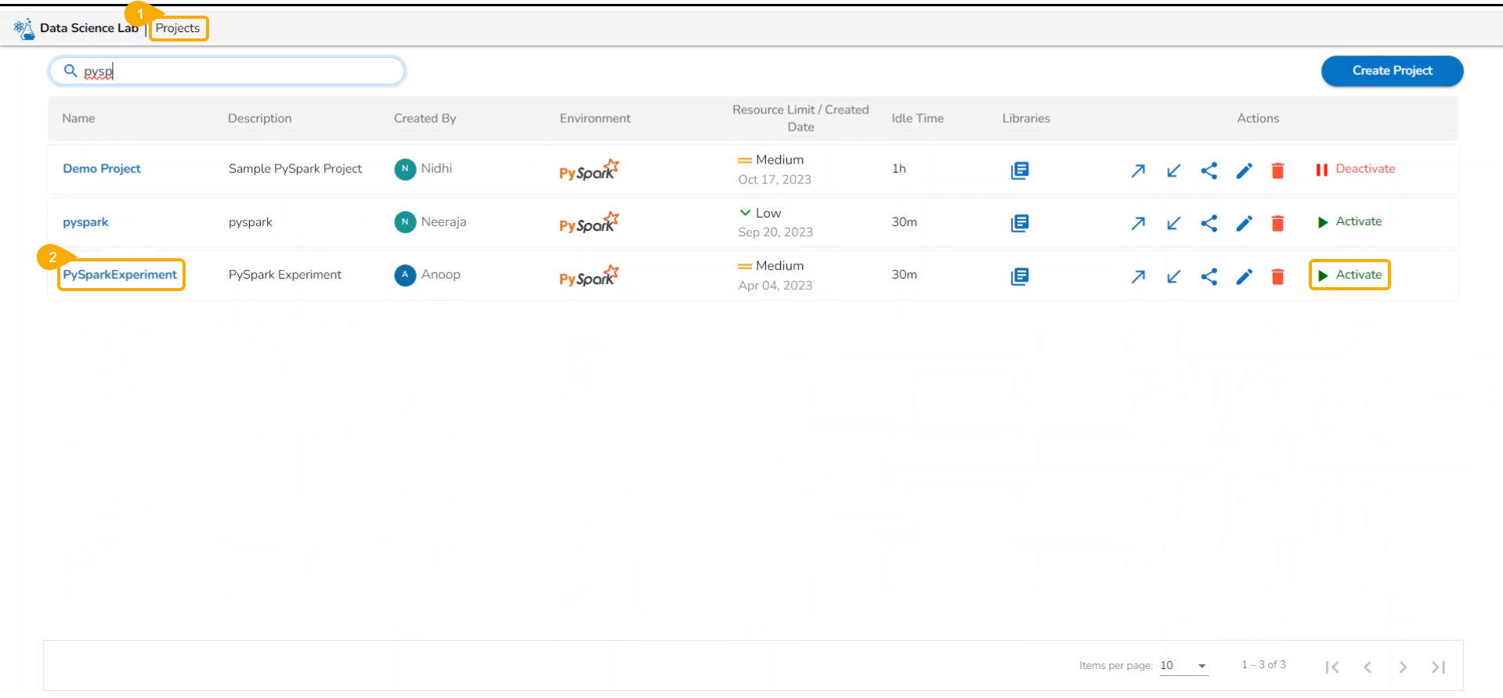Edit the PySparkExperiment project
The width and height of the screenshot is (1503, 698).
(1245, 276)
